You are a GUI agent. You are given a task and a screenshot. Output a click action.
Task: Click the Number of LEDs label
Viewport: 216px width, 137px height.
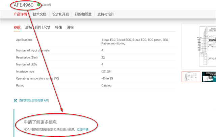[x=27, y=64]
